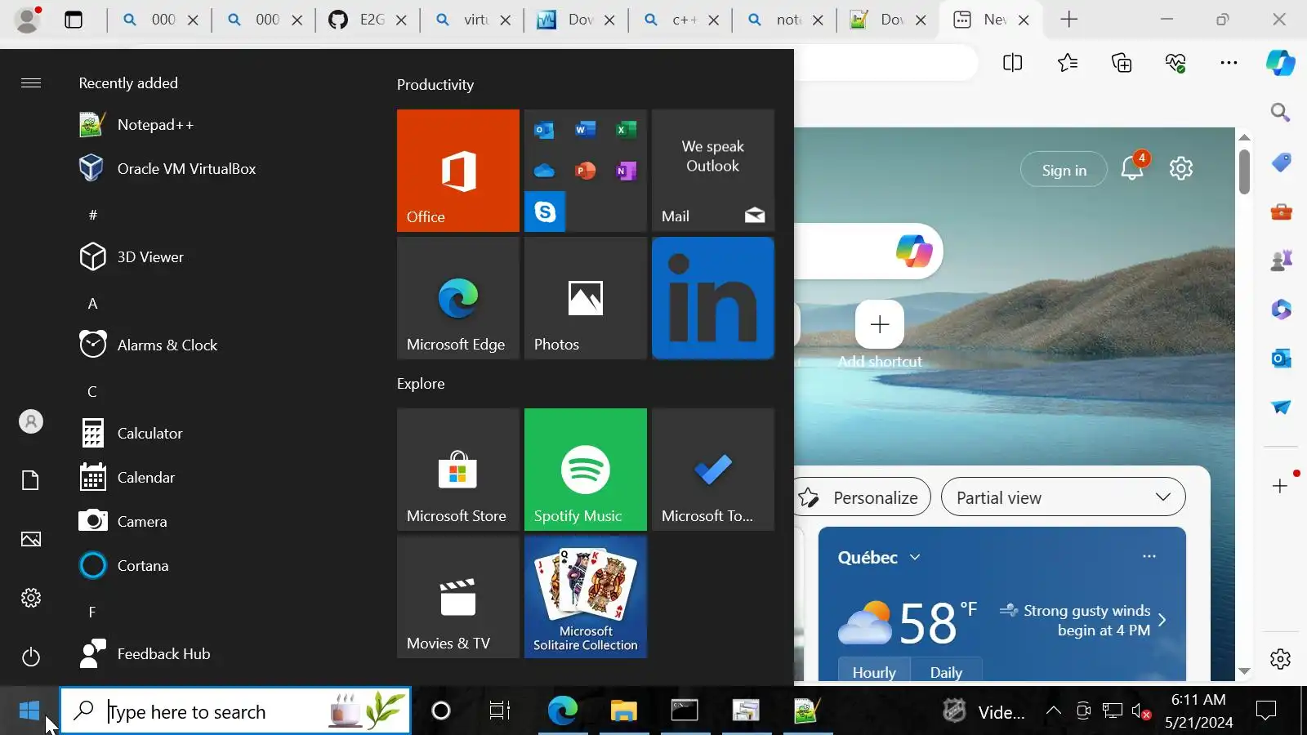The image size is (1307, 735).
Task: Open Documents from the Start menu rail
Action: click(x=31, y=480)
